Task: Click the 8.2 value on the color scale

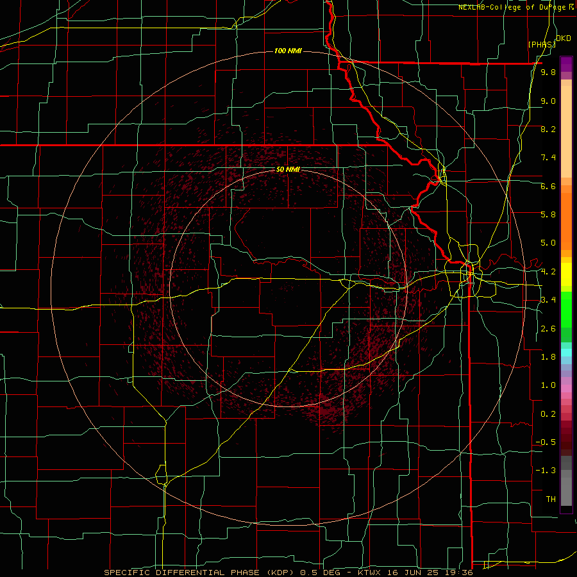Action: pyautogui.click(x=548, y=129)
